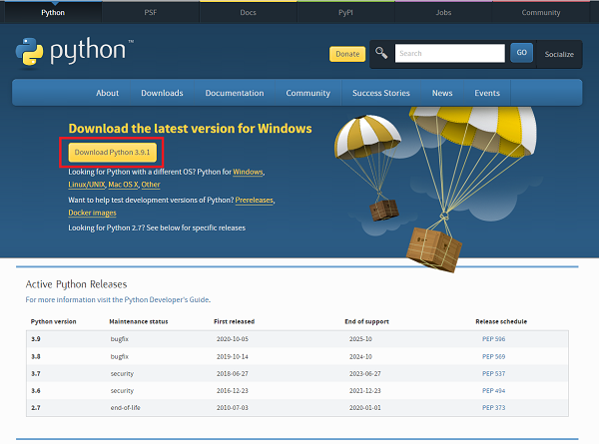Viewport: 599px width, 444px height.
Task: Click the Download Python 3.9.1 button
Action: point(112,153)
